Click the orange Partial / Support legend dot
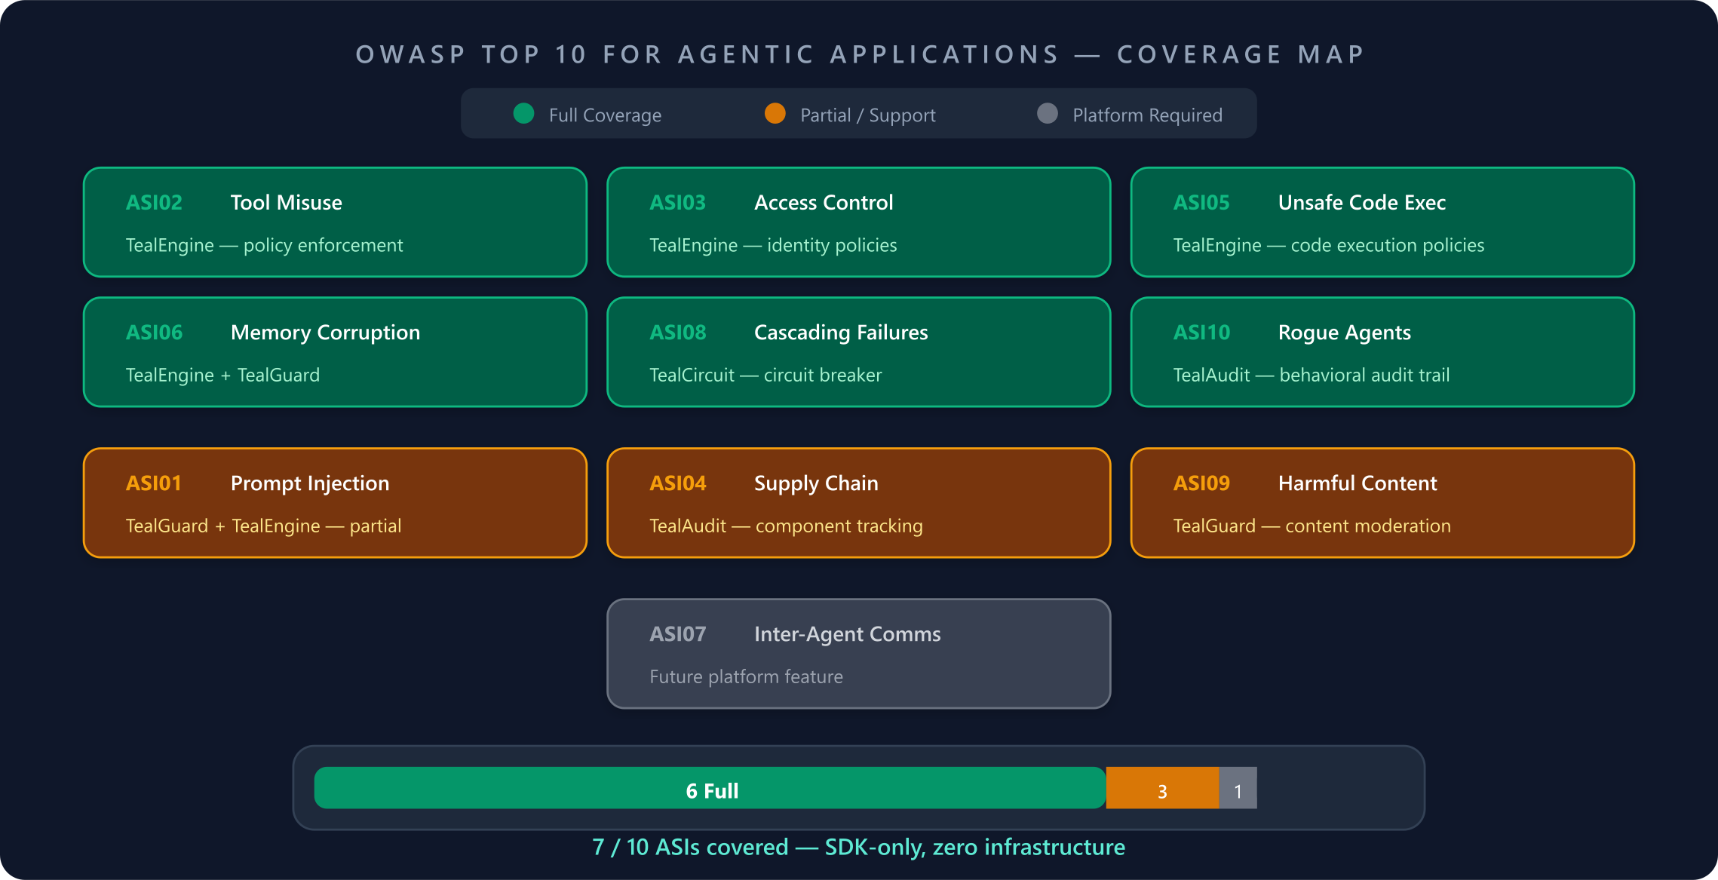The width and height of the screenshot is (1718, 880). pos(775,114)
